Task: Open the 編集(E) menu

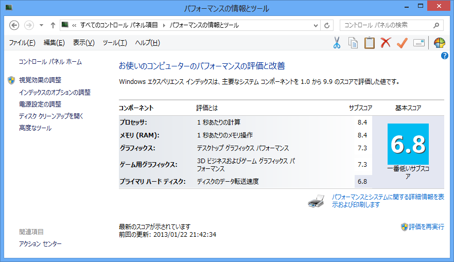Action: 54,43
